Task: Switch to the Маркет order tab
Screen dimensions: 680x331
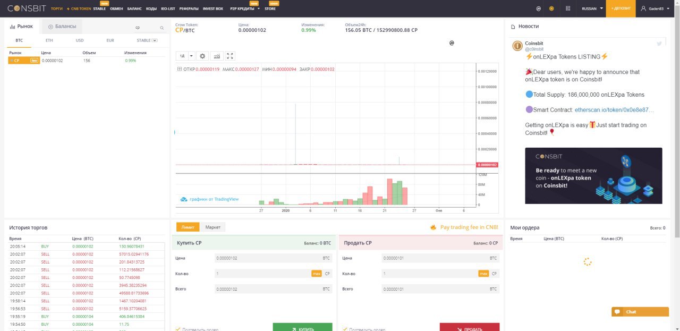Action: point(213,227)
